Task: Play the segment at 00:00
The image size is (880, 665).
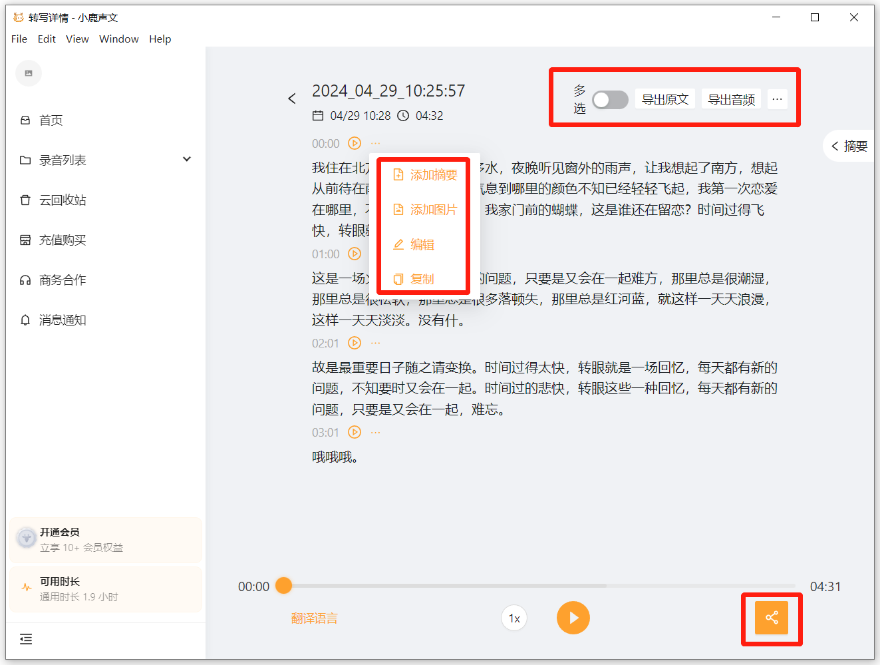Action: click(x=355, y=143)
